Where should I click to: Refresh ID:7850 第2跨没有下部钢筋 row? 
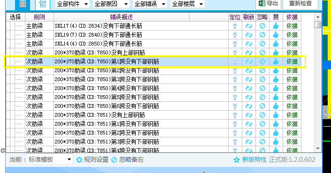(249, 71)
